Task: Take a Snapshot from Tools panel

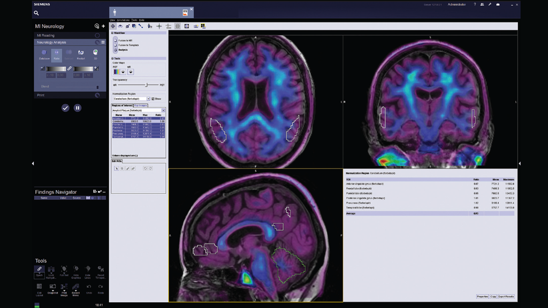Action: tap(52, 288)
